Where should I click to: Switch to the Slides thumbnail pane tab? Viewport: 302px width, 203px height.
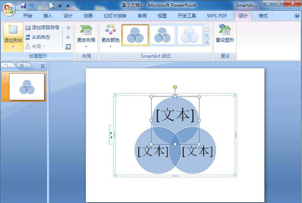[x=6, y=66]
